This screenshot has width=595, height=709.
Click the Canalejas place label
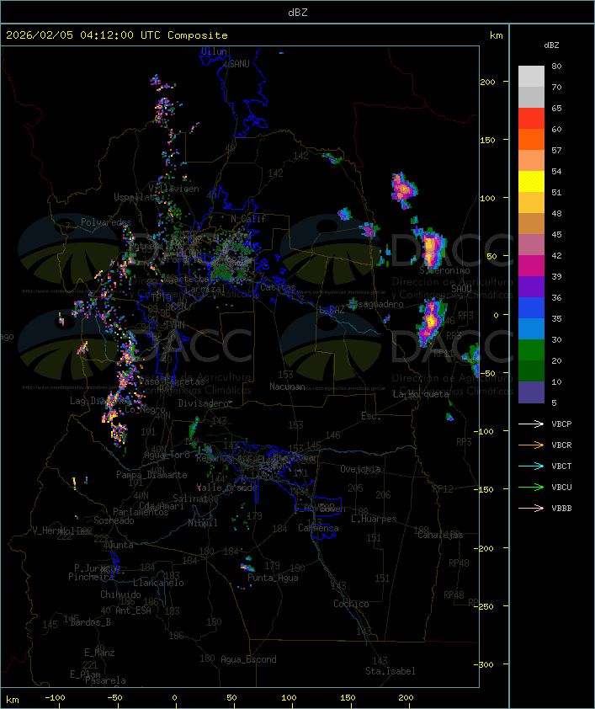tap(440, 535)
